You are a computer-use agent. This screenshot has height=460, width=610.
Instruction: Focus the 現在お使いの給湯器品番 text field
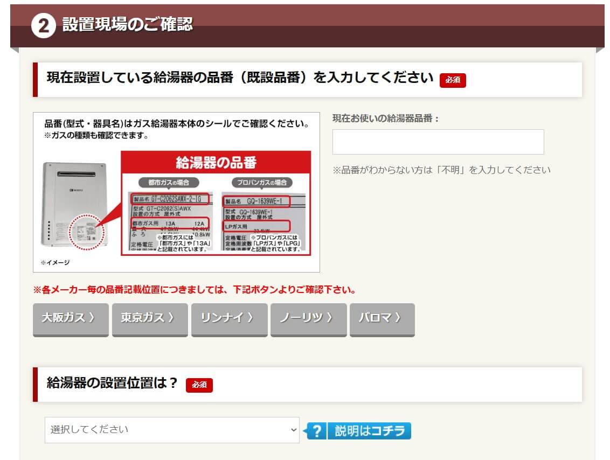point(438,142)
